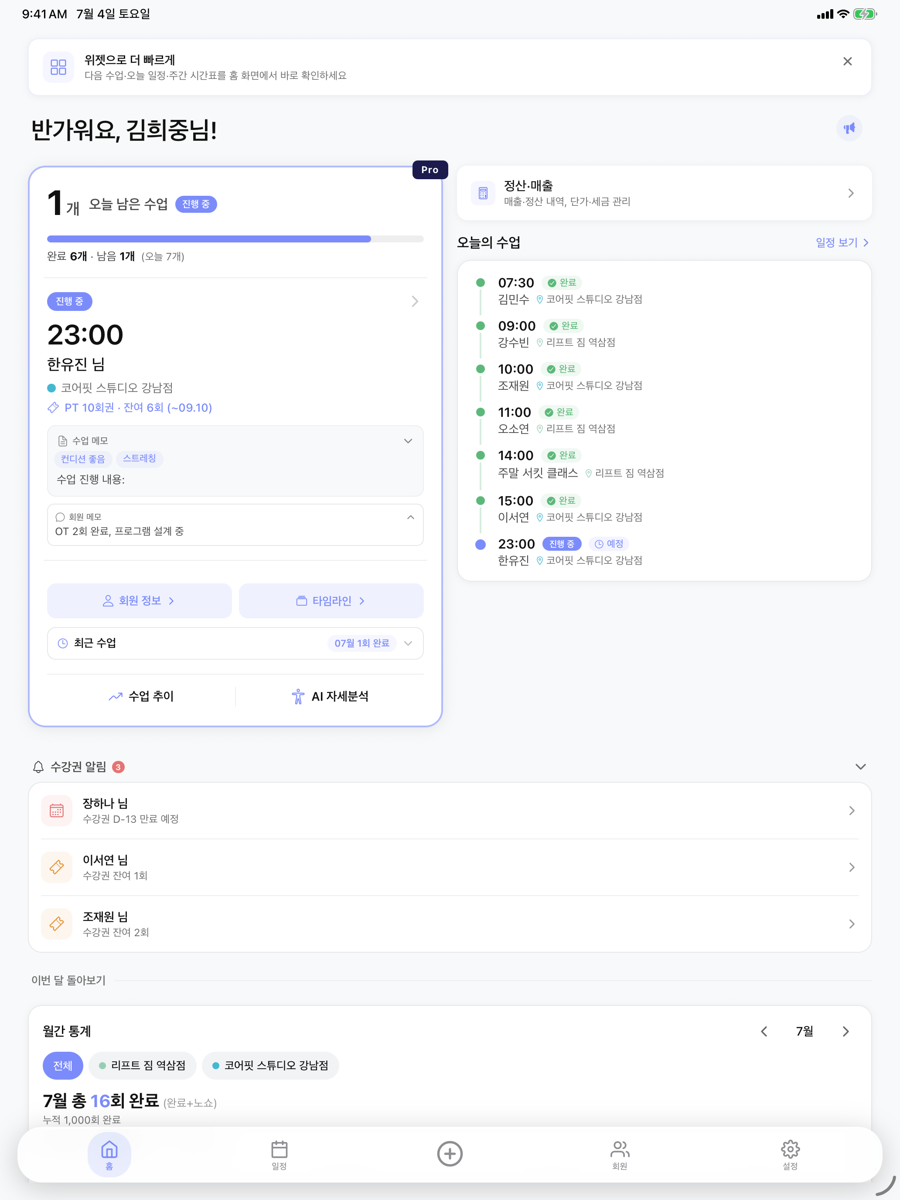
Task: Tap the calculator icon in 정산·매출 card
Action: click(x=483, y=193)
